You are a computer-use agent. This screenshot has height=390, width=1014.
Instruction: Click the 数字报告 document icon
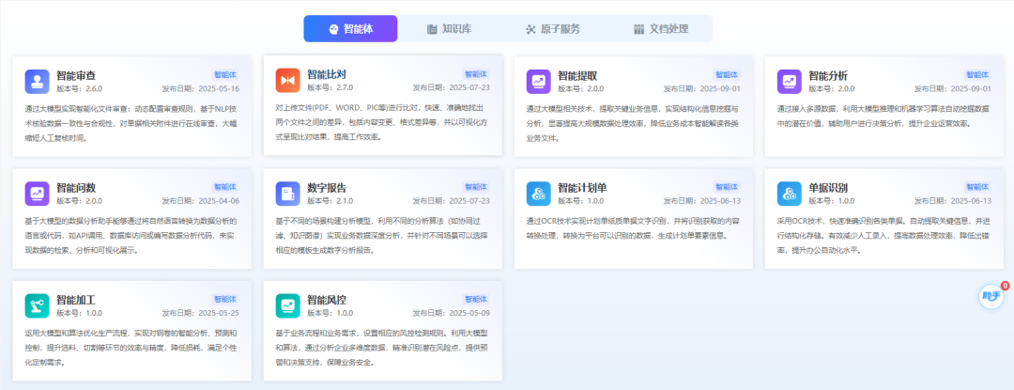[x=288, y=194]
